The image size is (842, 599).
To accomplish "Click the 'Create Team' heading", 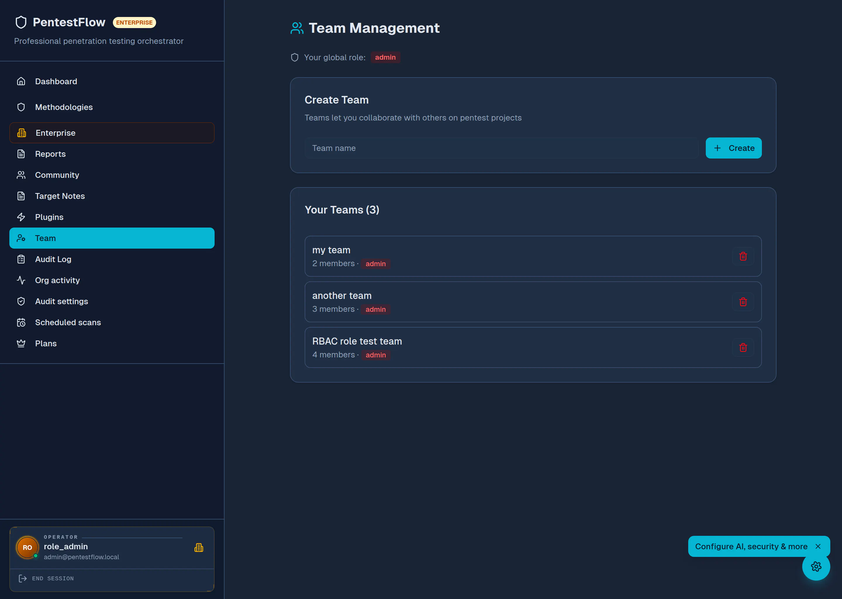I will click(x=336, y=100).
